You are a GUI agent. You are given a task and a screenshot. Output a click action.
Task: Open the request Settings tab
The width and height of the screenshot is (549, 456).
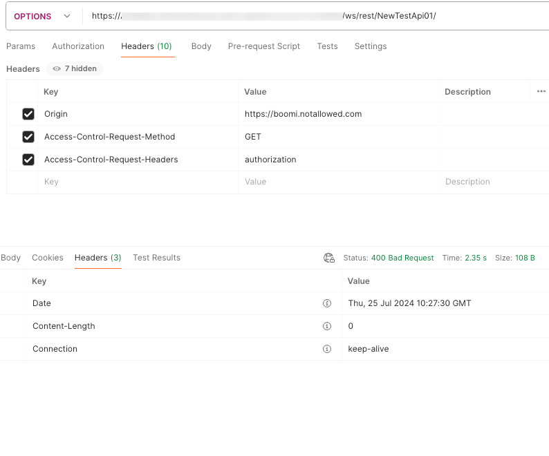(371, 46)
